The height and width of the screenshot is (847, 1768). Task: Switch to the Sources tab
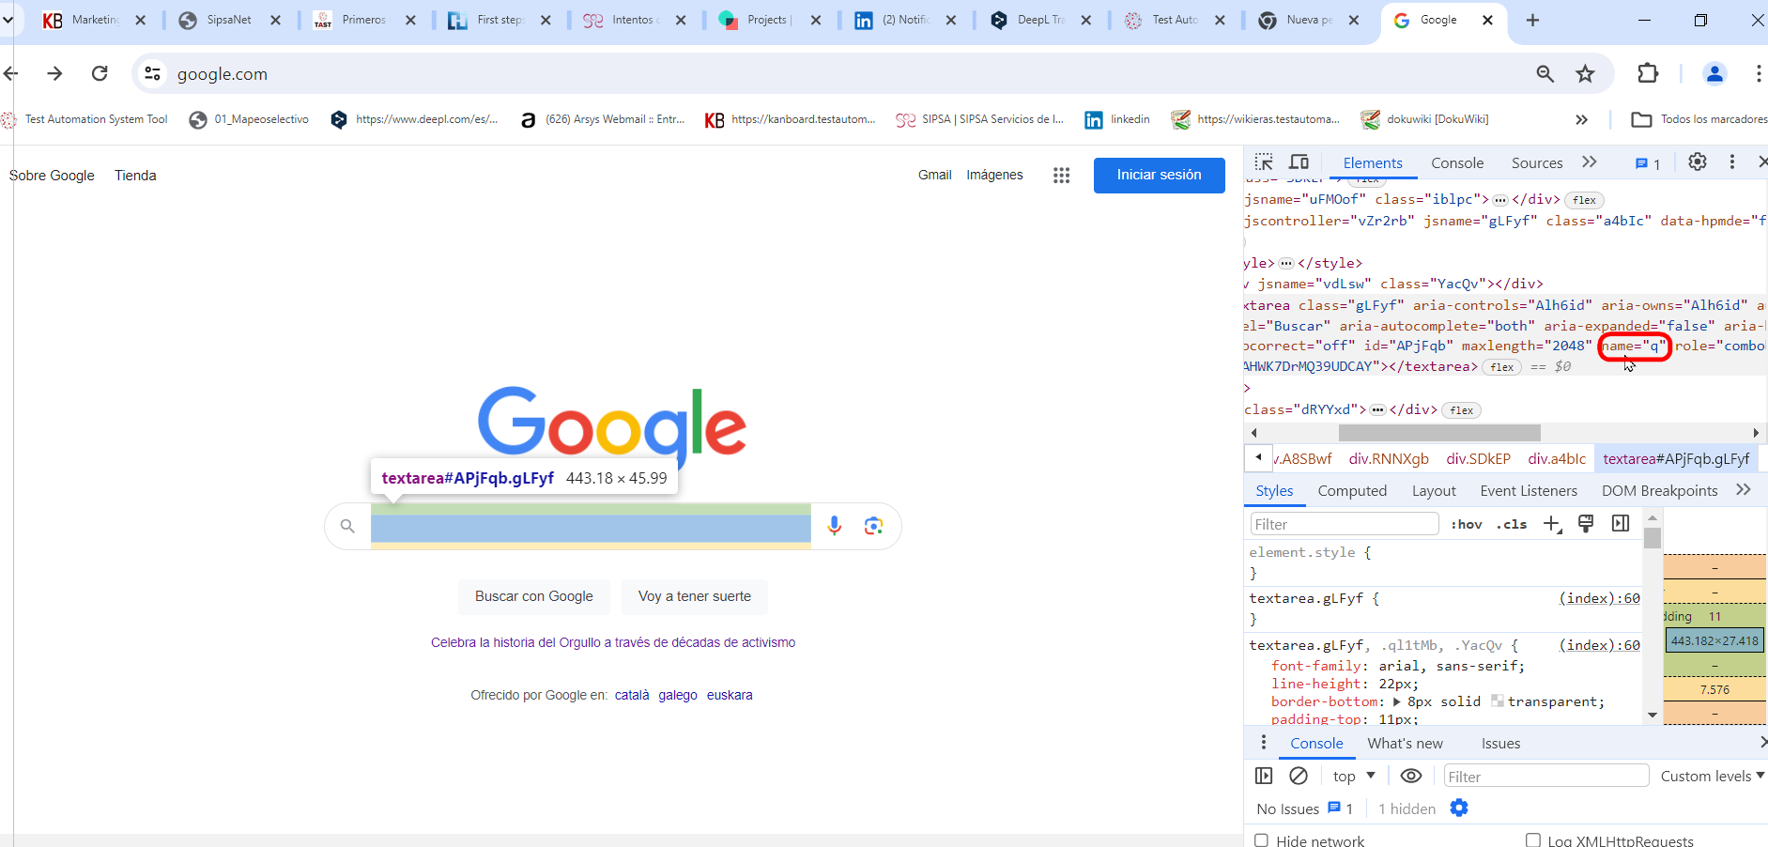(1536, 162)
